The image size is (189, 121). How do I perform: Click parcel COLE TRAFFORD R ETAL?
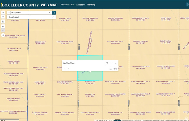(x=115, y=42)
